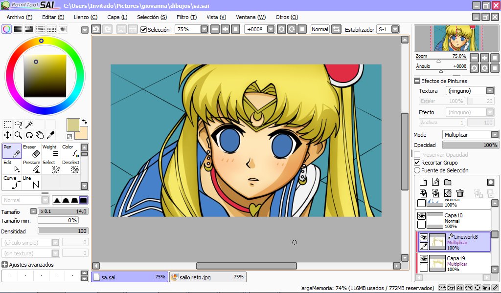Open the Estabilizador S-1 dropdown
501x293 pixels.
[395, 29]
